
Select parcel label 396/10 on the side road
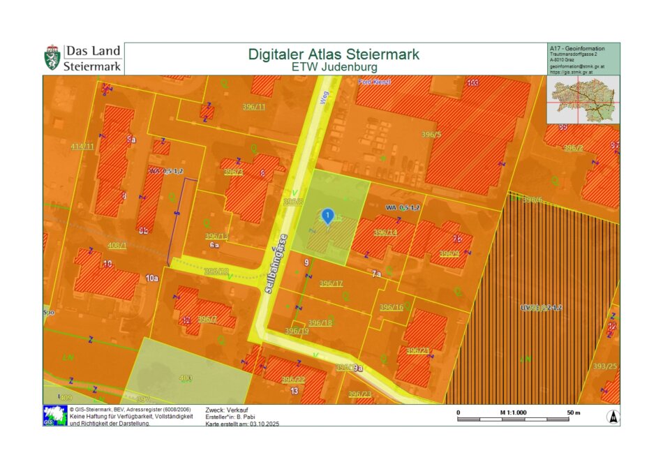[216, 271]
